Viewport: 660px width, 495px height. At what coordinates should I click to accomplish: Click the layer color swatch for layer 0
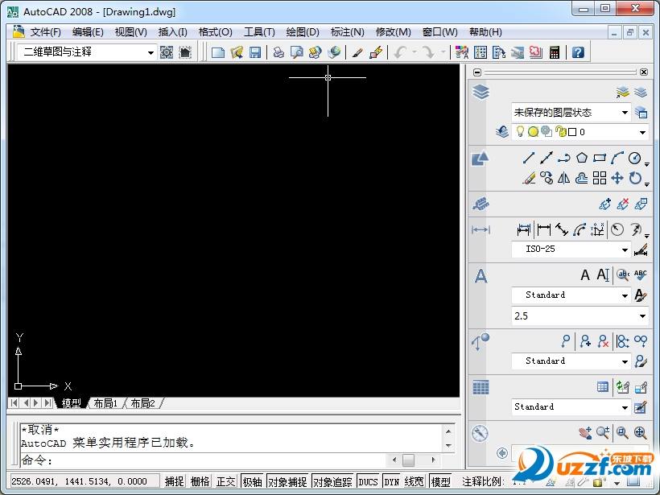point(572,131)
